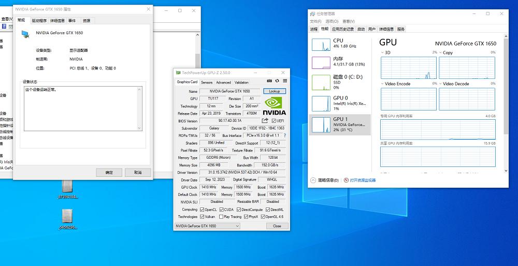The image size is (518, 266).
Task: Click the GPU-Z refresh icon
Action: [x=277, y=81]
